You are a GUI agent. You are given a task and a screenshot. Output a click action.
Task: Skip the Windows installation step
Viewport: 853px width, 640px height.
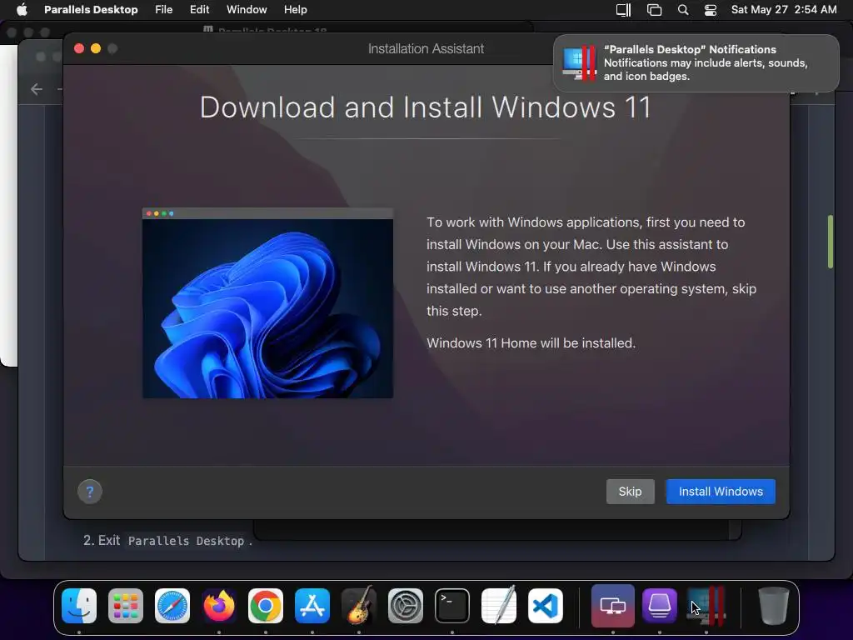pyautogui.click(x=630, y=492)
